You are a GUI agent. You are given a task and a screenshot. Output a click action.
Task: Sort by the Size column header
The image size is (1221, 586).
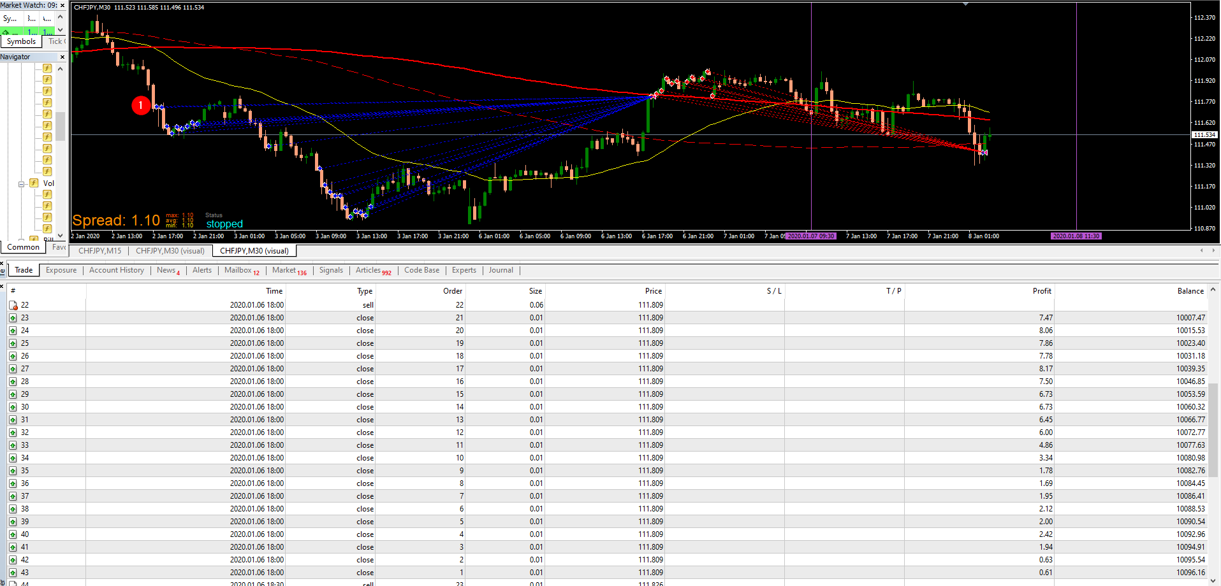coord(505,291)
